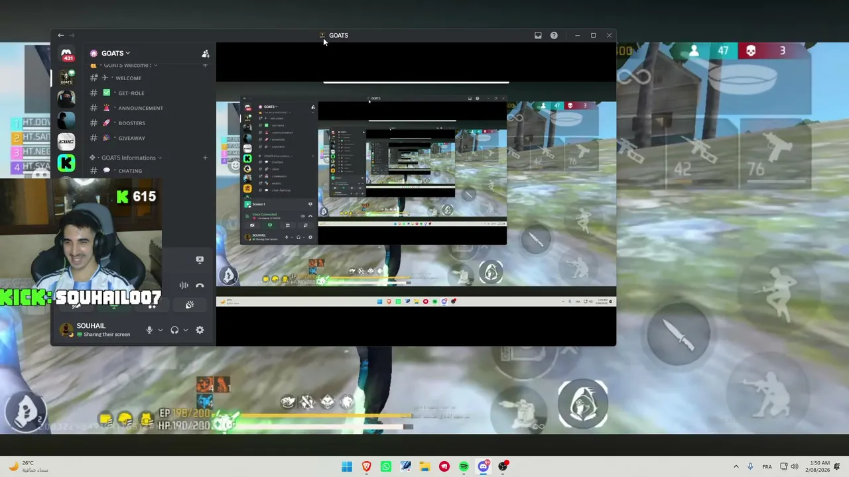Image resolution: width=849 pixels, height=477 pixels.
Task: Click the KICK: SOUHAIL007 overlay text
Action: point(80,297)
